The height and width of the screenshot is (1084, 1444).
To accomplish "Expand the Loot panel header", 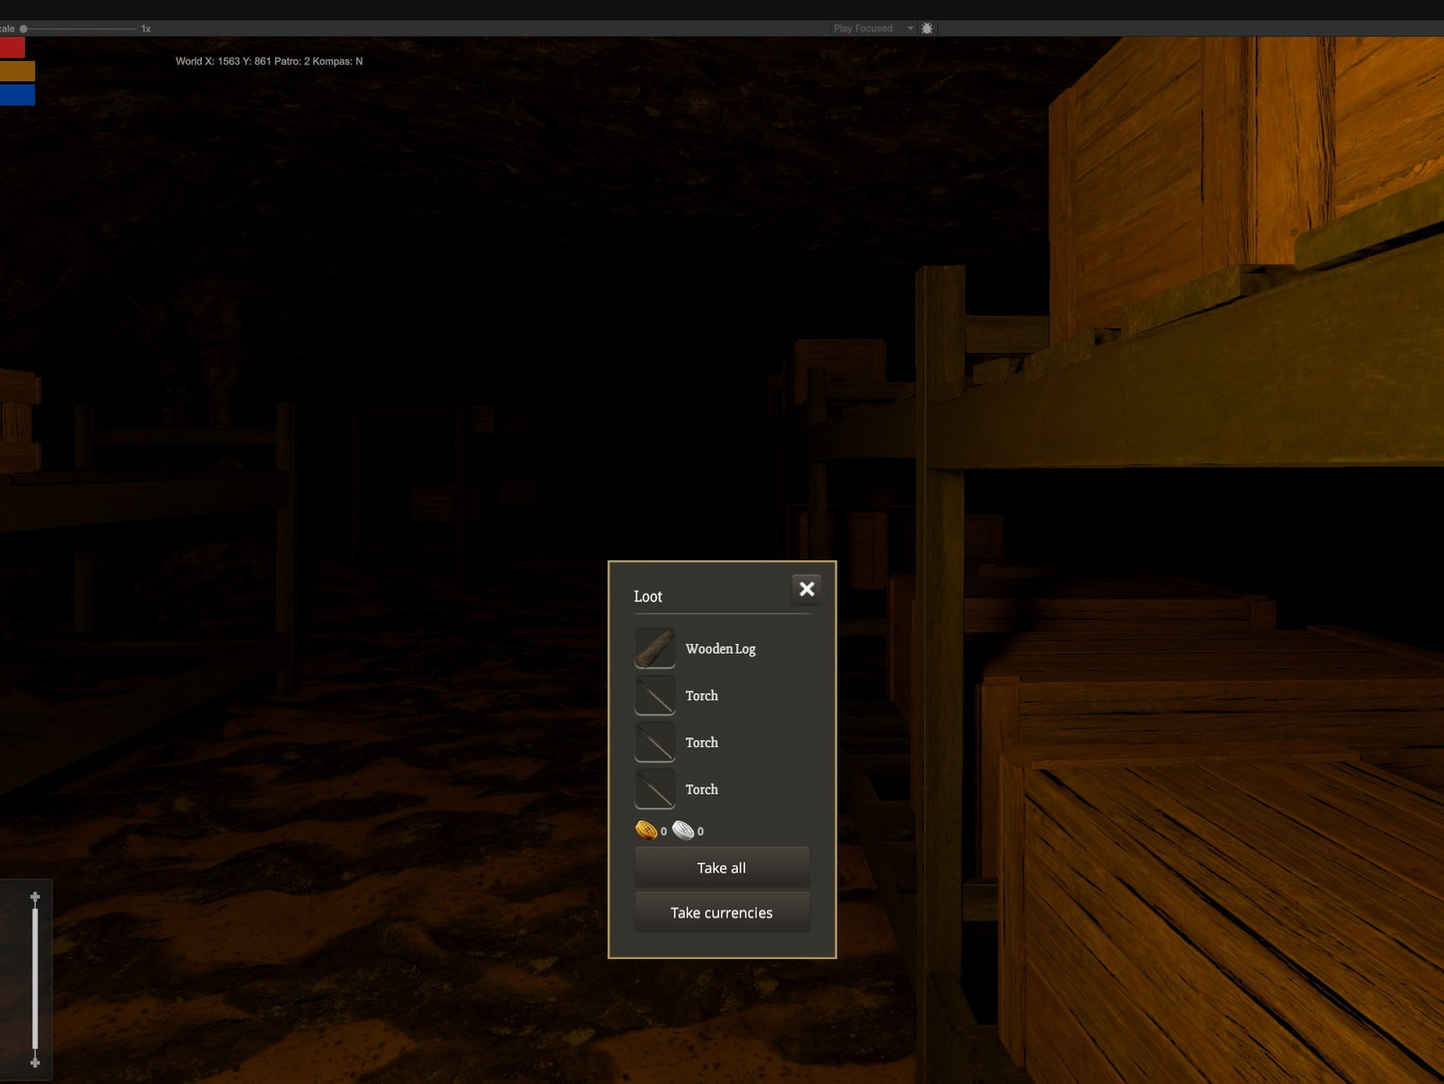I will click(x=648, y=596).
